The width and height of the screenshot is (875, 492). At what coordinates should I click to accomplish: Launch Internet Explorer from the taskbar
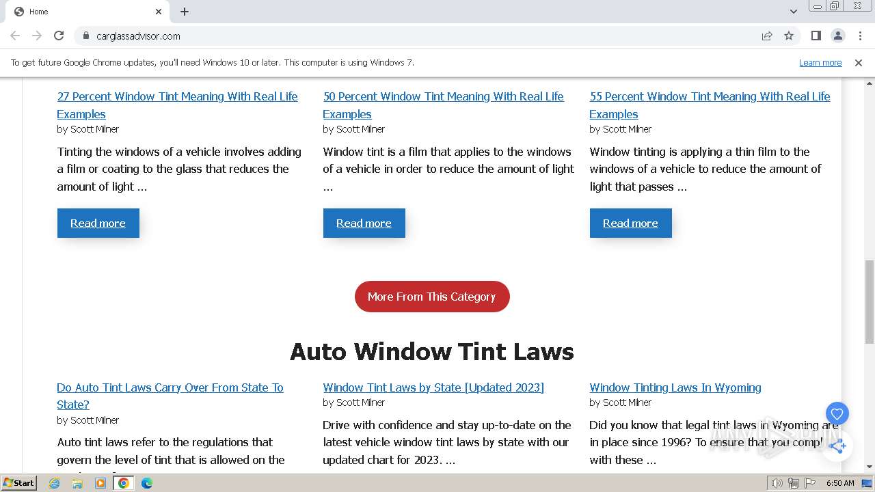[55, 483]
